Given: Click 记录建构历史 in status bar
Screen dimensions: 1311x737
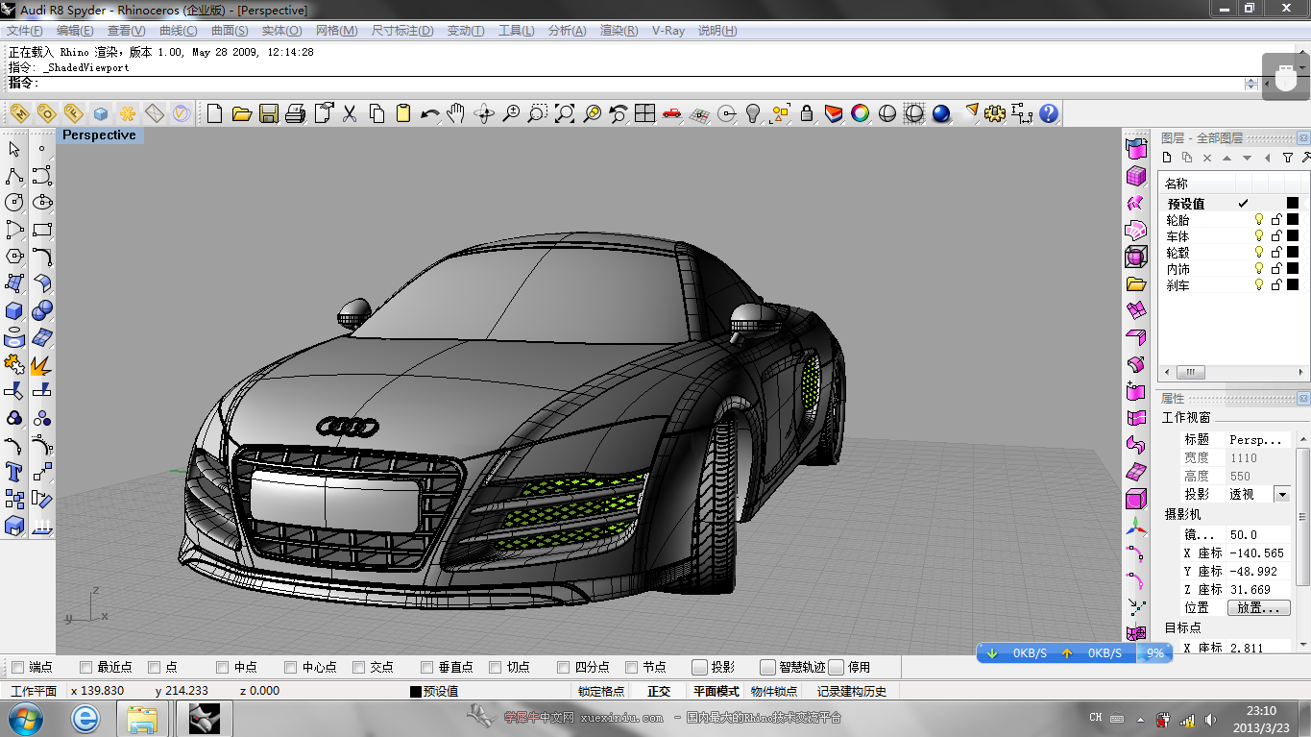Looking at the screenshot, I should (x=852, y=691).
